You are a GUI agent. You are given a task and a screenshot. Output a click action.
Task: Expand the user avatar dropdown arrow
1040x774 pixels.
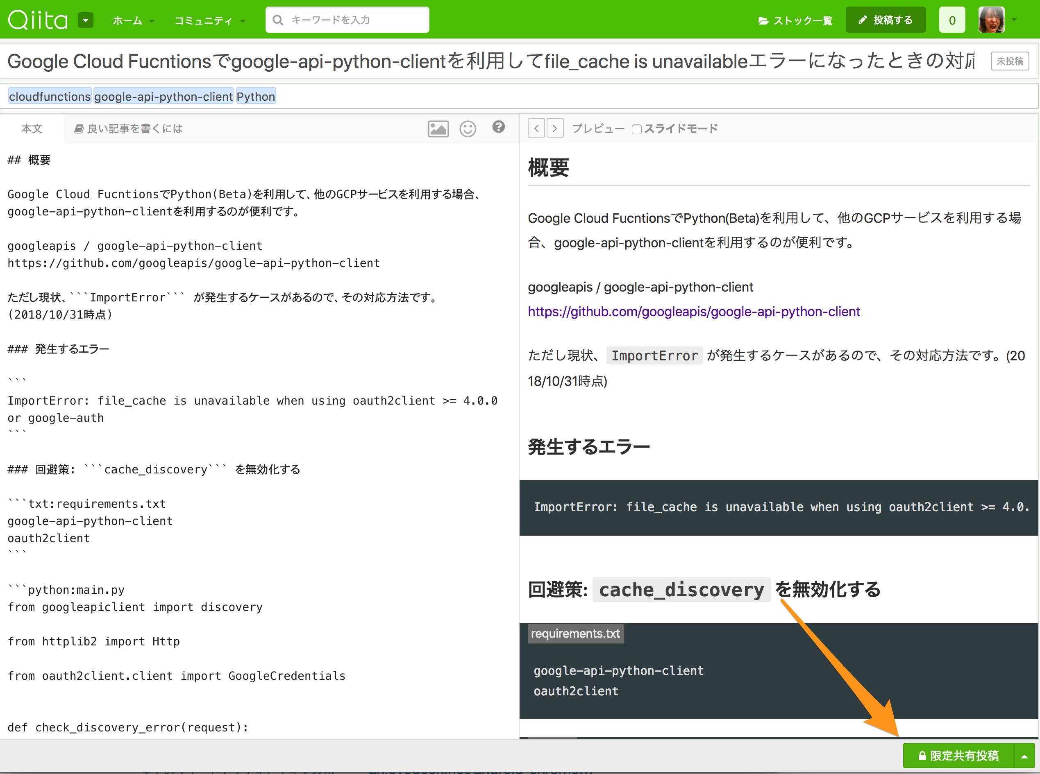point(1014,20)
